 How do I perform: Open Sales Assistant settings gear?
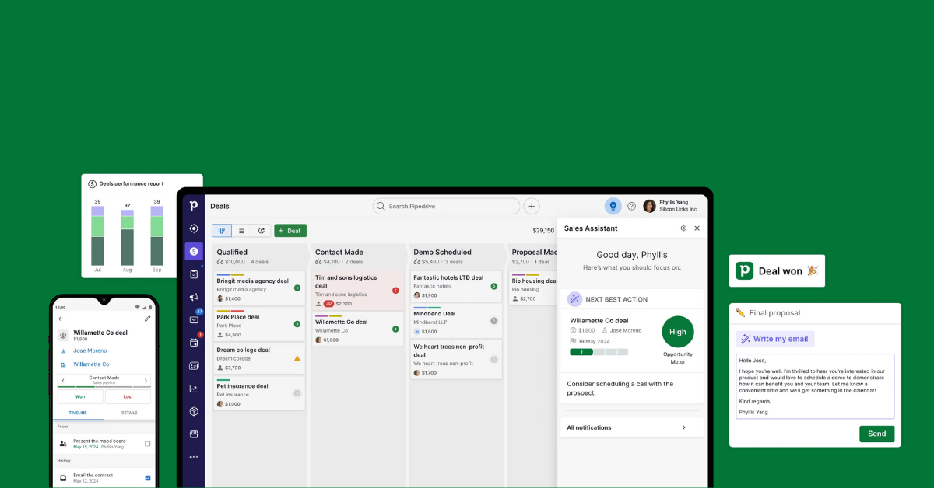683,228
